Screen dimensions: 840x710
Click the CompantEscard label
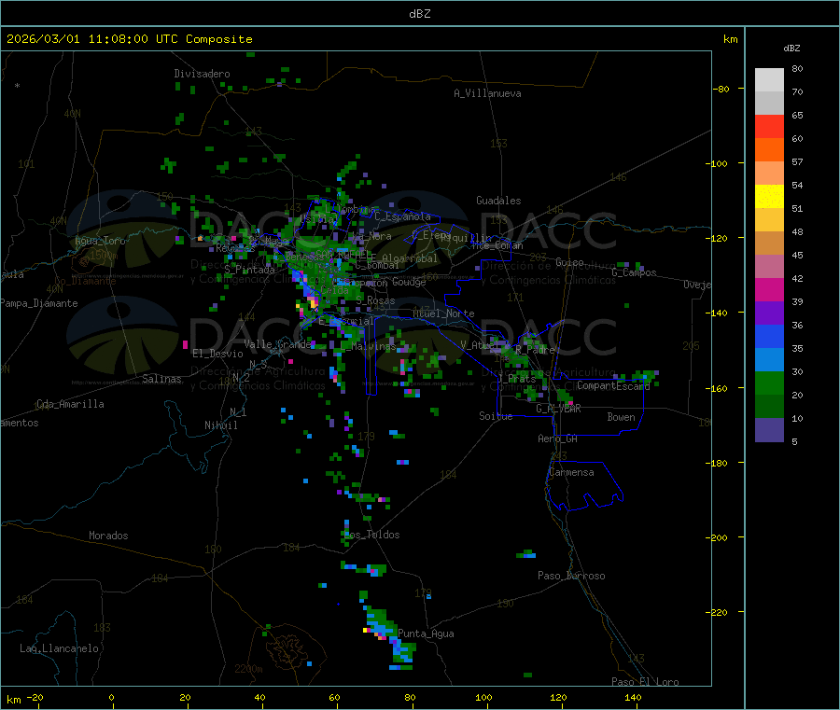click(613, 386)
